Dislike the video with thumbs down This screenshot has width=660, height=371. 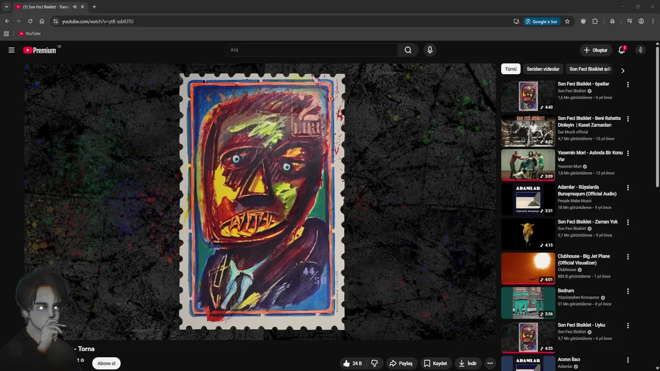374,363
